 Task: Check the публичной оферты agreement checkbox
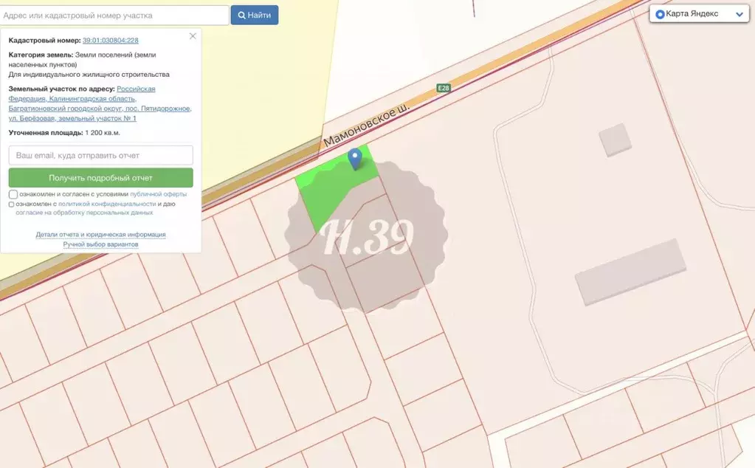[x=13, y=195]
